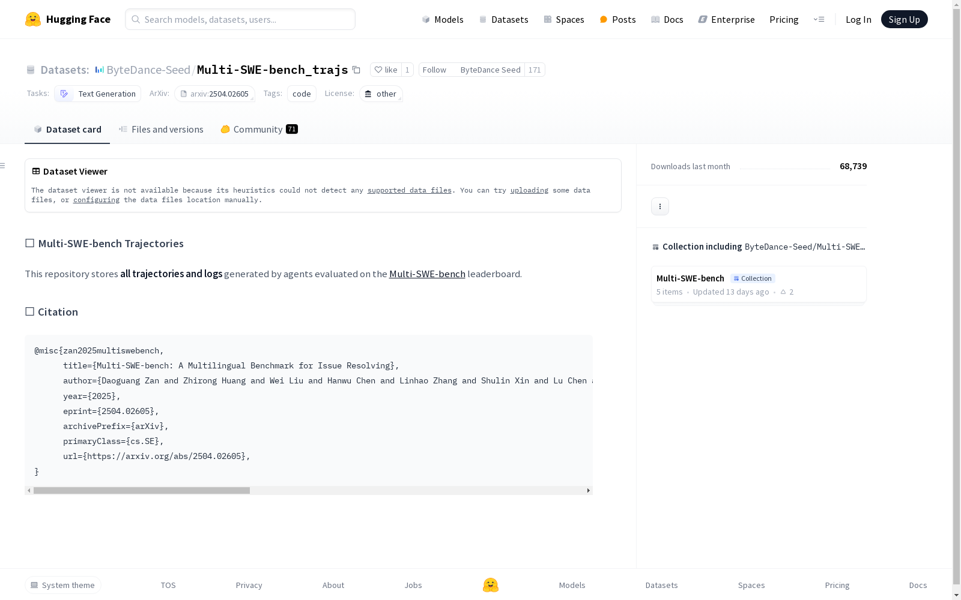Follow ByteDance Seed organization
961x600 pixels.
pyautogui.click(x=471, y=70)
